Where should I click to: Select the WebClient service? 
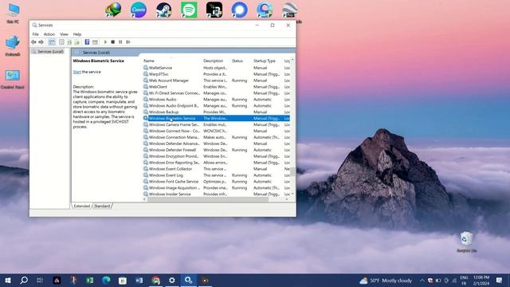216,87
